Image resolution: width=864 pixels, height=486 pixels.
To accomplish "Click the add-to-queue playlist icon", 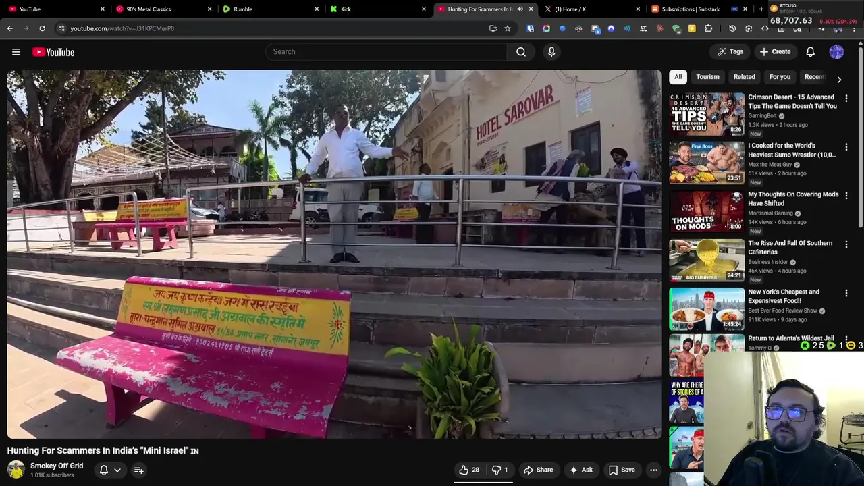I will pos(138,470).
